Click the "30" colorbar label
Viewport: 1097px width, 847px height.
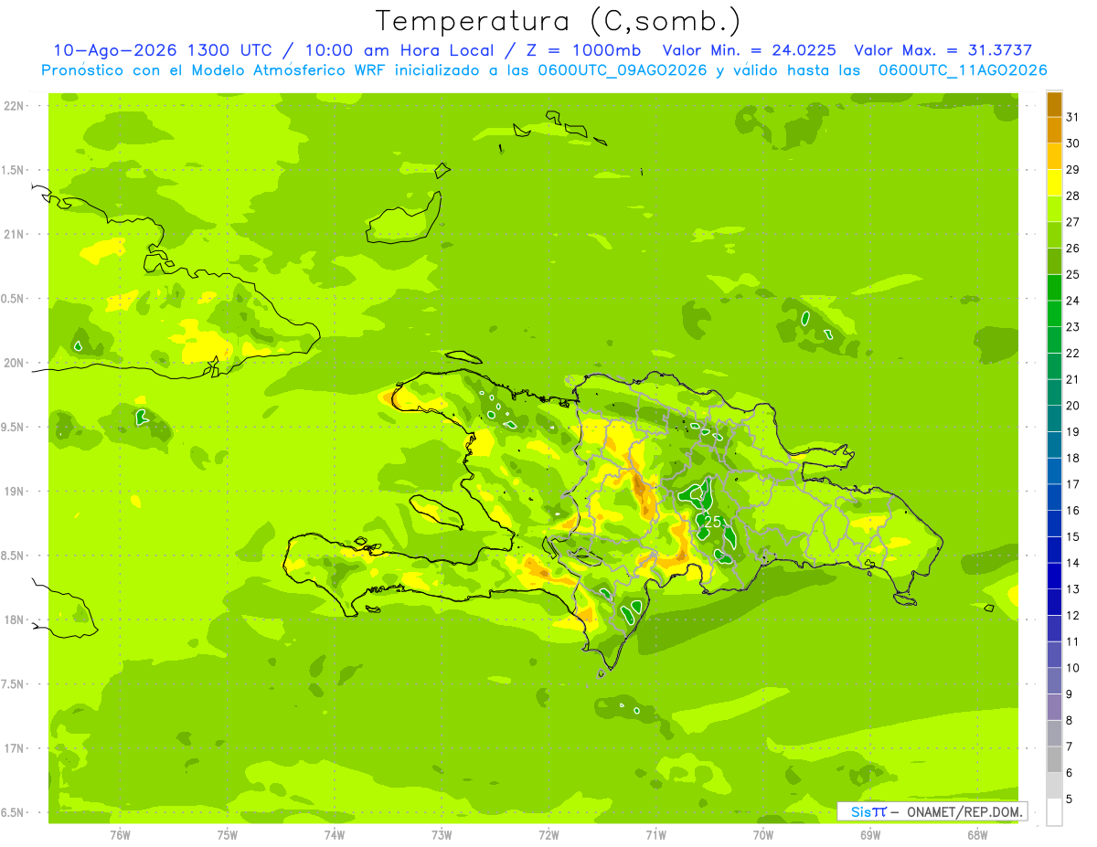point(1073,143)
